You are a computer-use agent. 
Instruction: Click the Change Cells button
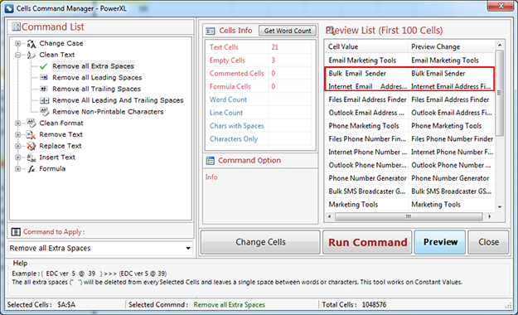tap(260, 242)
